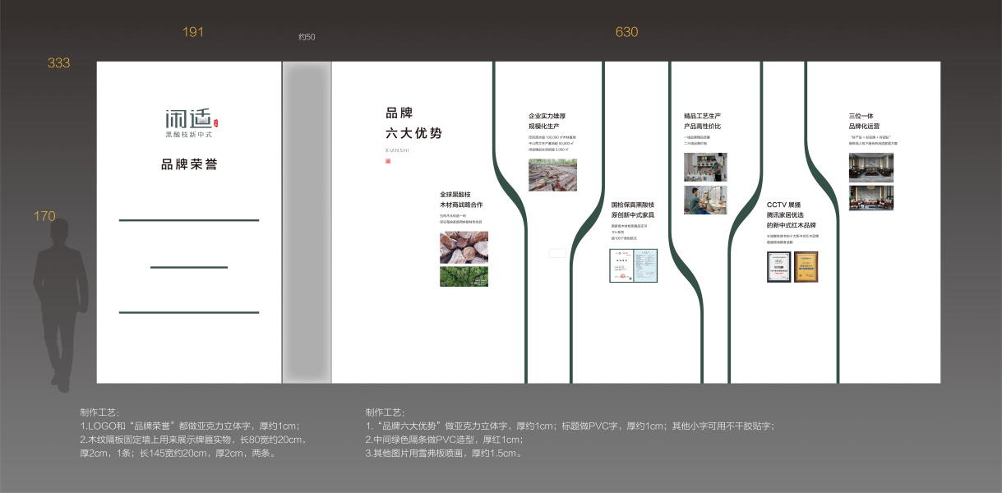1002x493 pixels.
Task: Click the green forest aerial photo
Action: click(x=464, y=276)
